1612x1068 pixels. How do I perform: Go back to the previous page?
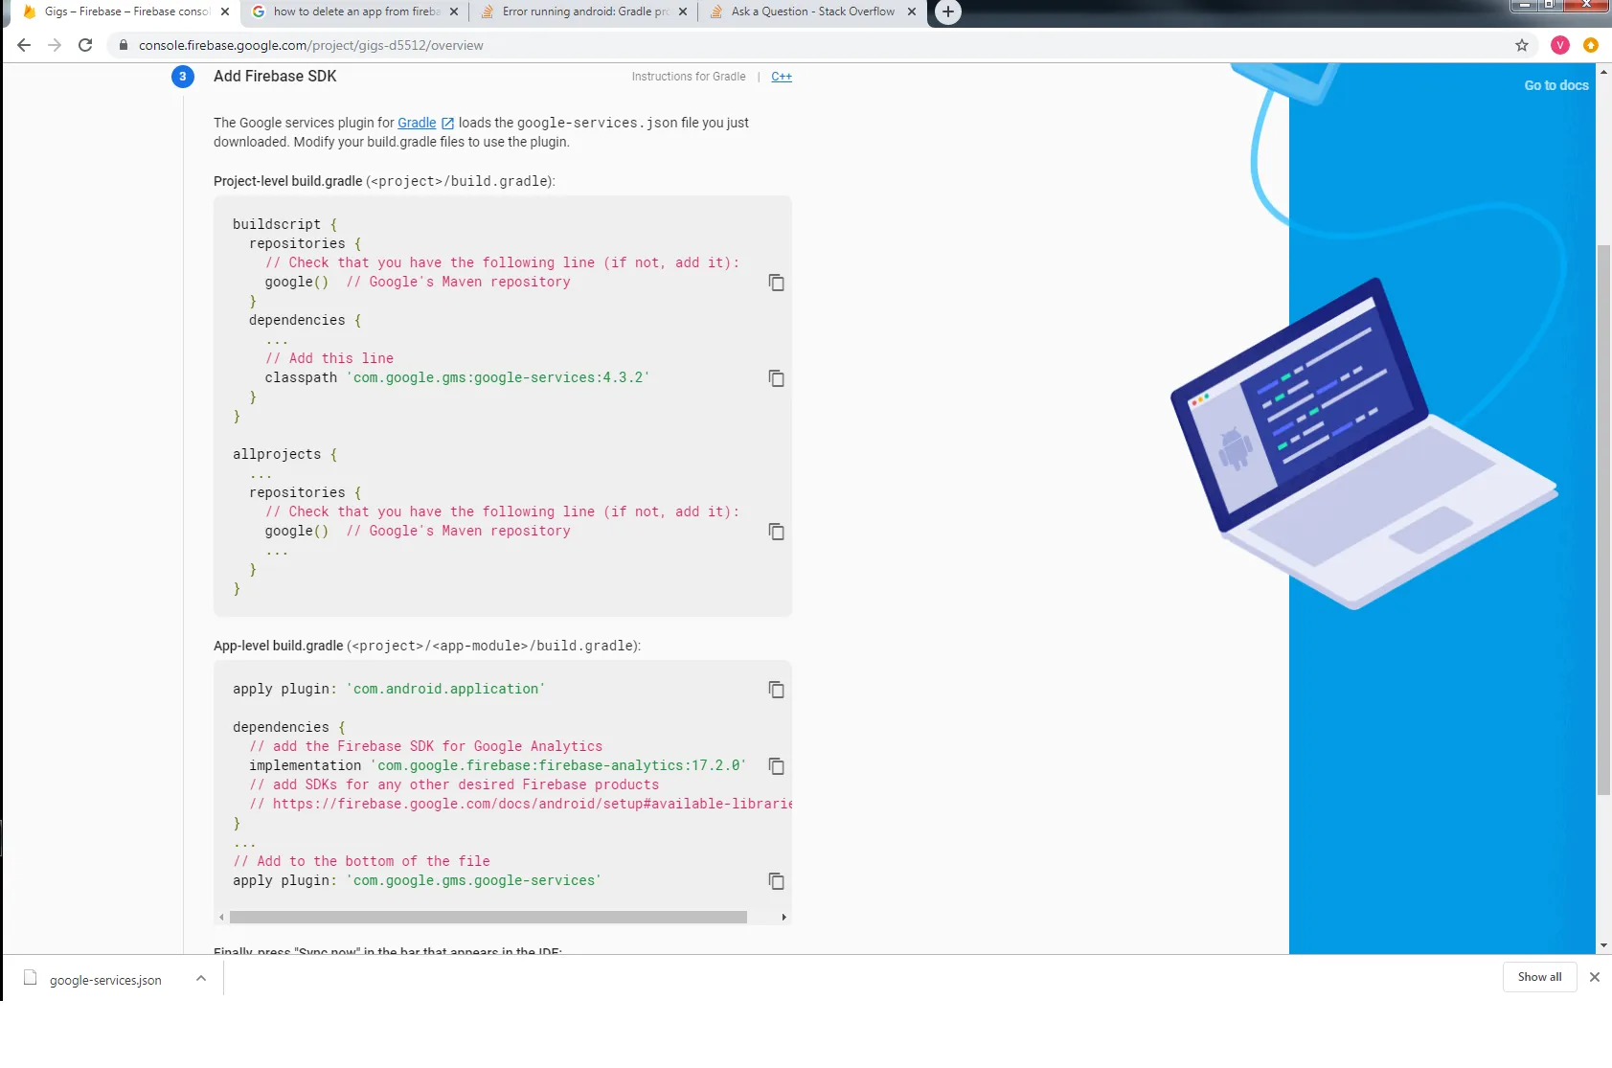click(24, 45)
